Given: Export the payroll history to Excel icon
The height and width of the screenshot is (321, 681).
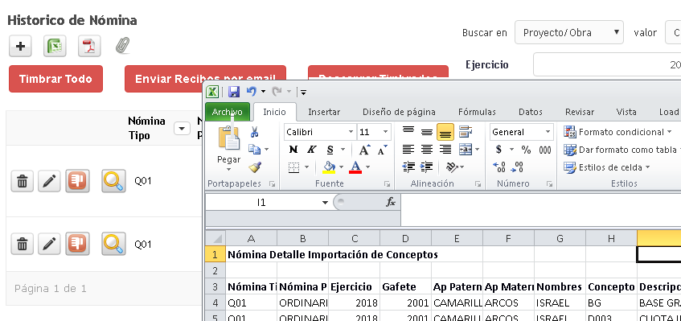Looking at the screenshot, I should tap(55, 46).
